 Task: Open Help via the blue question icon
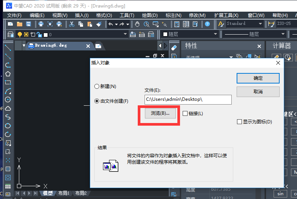[207, 24]
